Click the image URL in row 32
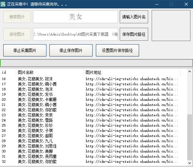 coord(132,162)
